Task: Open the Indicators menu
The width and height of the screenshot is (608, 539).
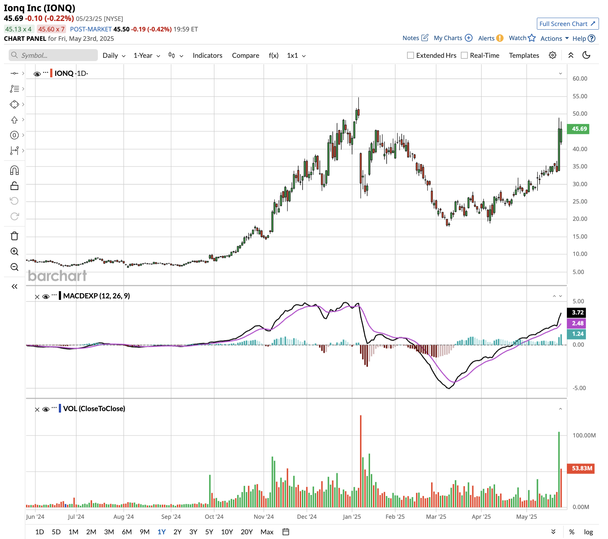Action: pyautogui.click(x=207, y=55)
